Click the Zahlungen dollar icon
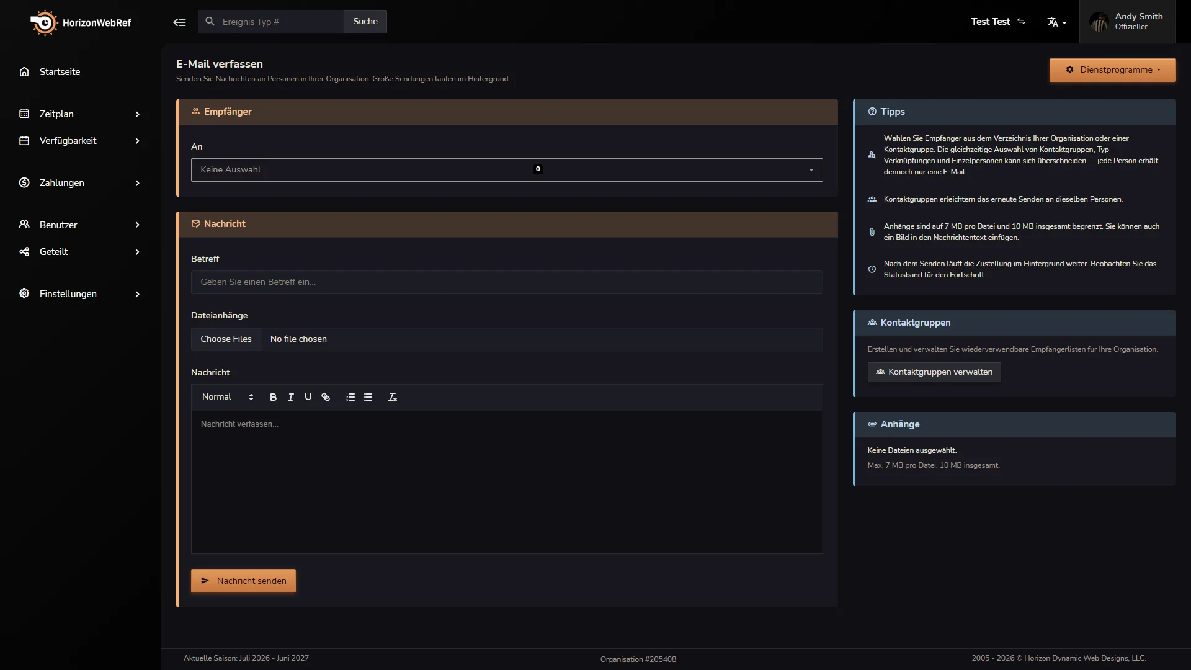1191x670 pixels. 24,182
